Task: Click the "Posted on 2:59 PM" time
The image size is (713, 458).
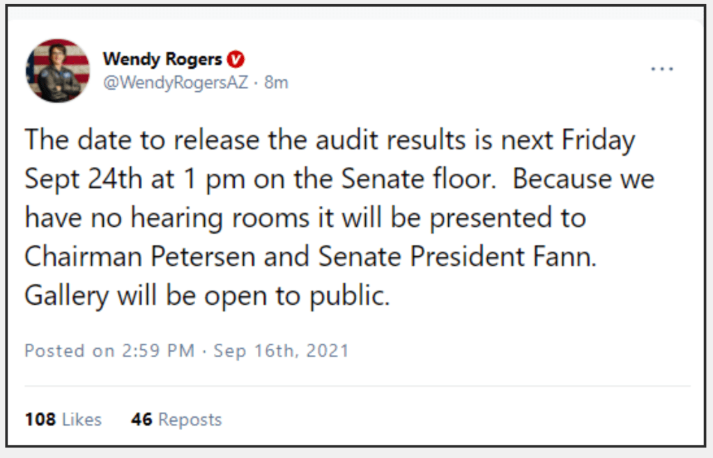Action: (x=109, y=350)
